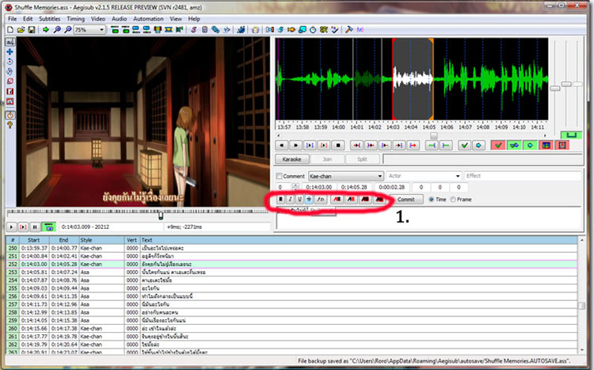Toggle bold formatting button
The width and height of the screenshot is (594, 370).
(280, 200)
